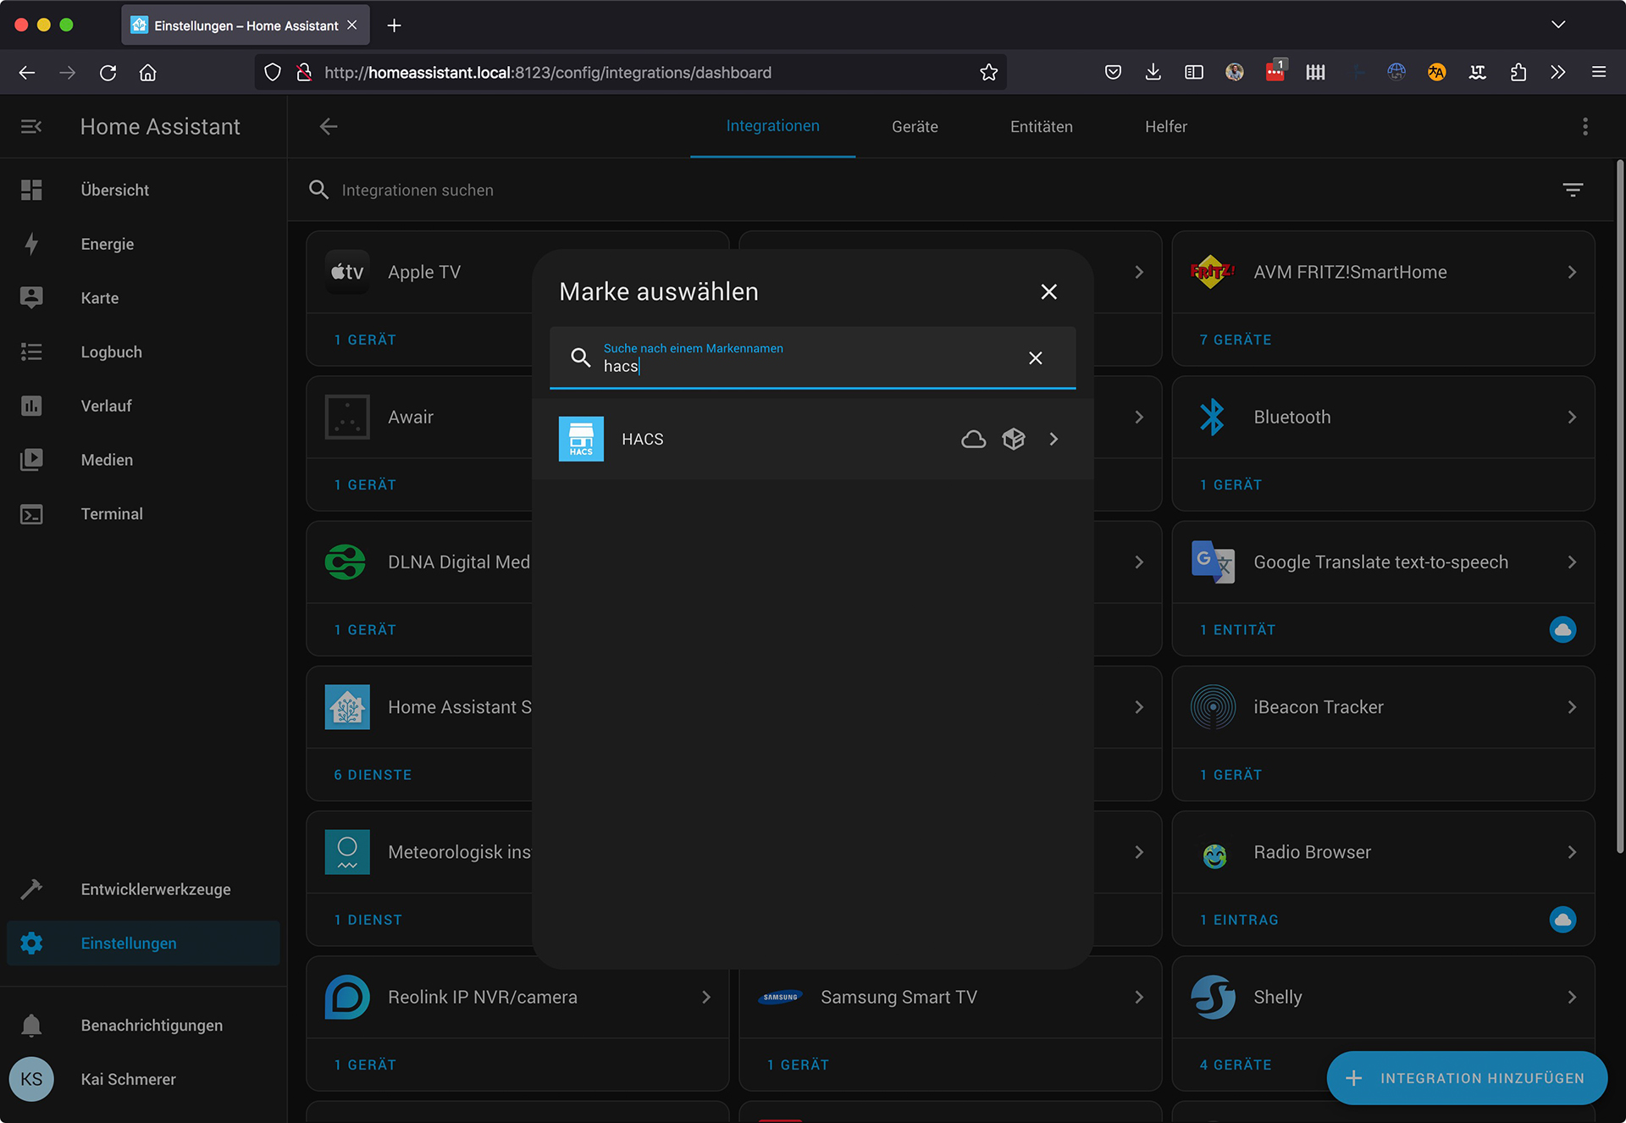Switch to the Helfer tab
Viewport: 1626px width, 1123px height.
tap(1165, 127)
